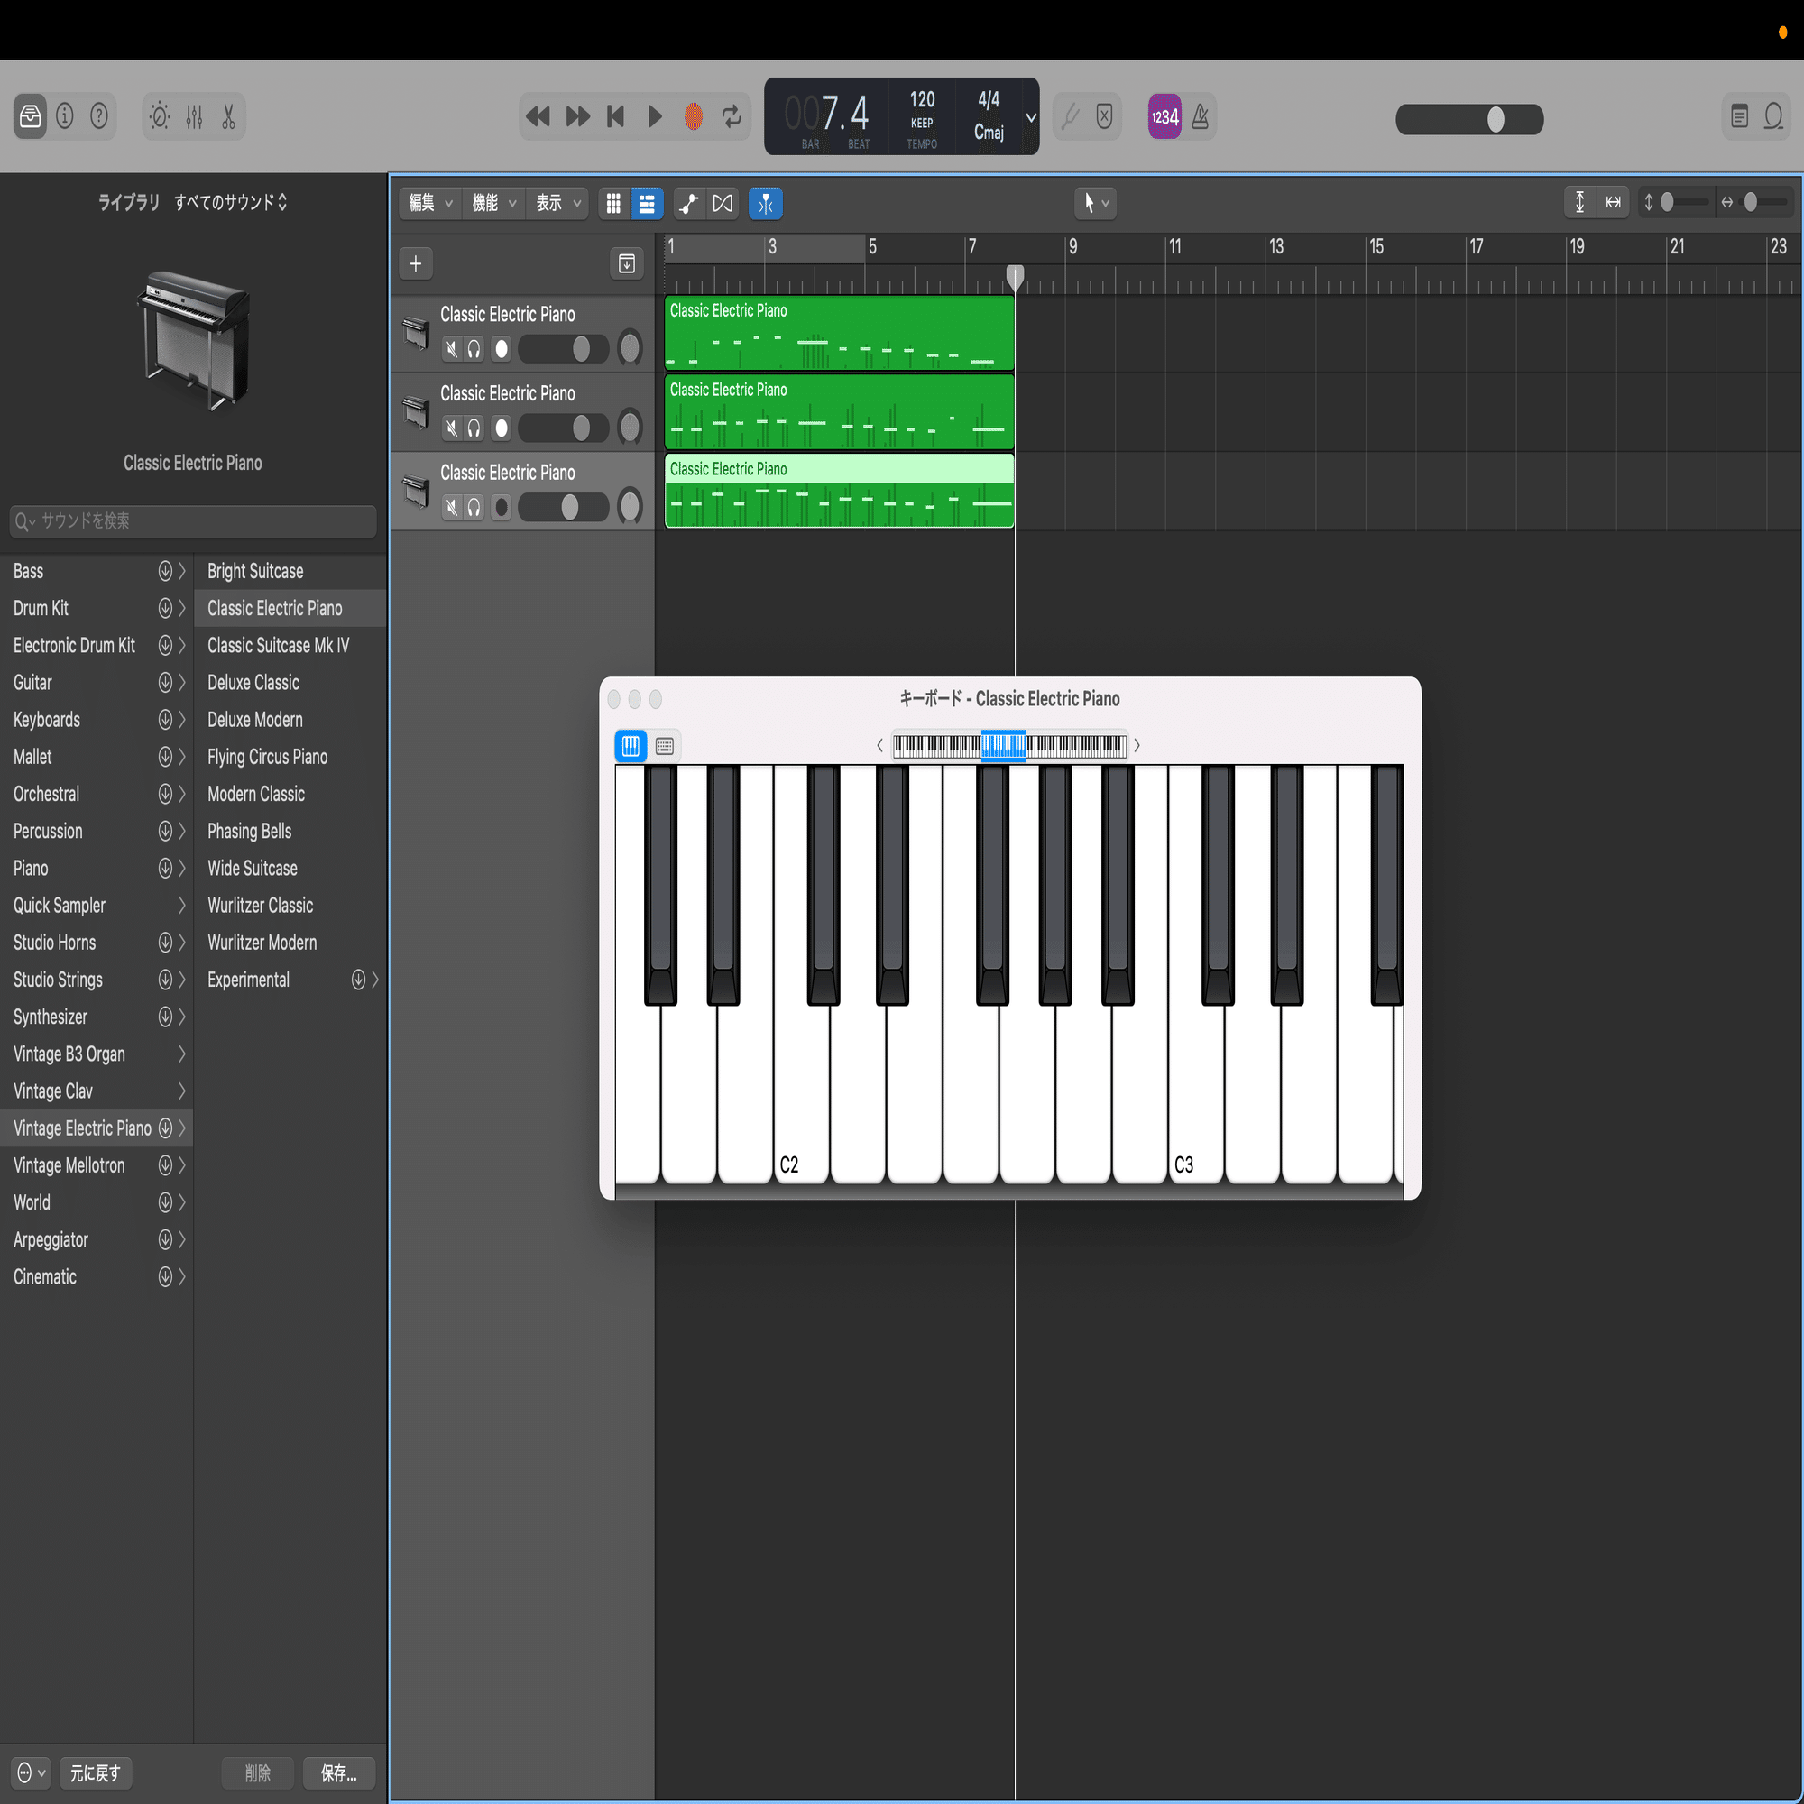Select the Wurlitzer Classic sound
The width and height of the screenshot is (1804, 1804).
(x=261, y=905)
